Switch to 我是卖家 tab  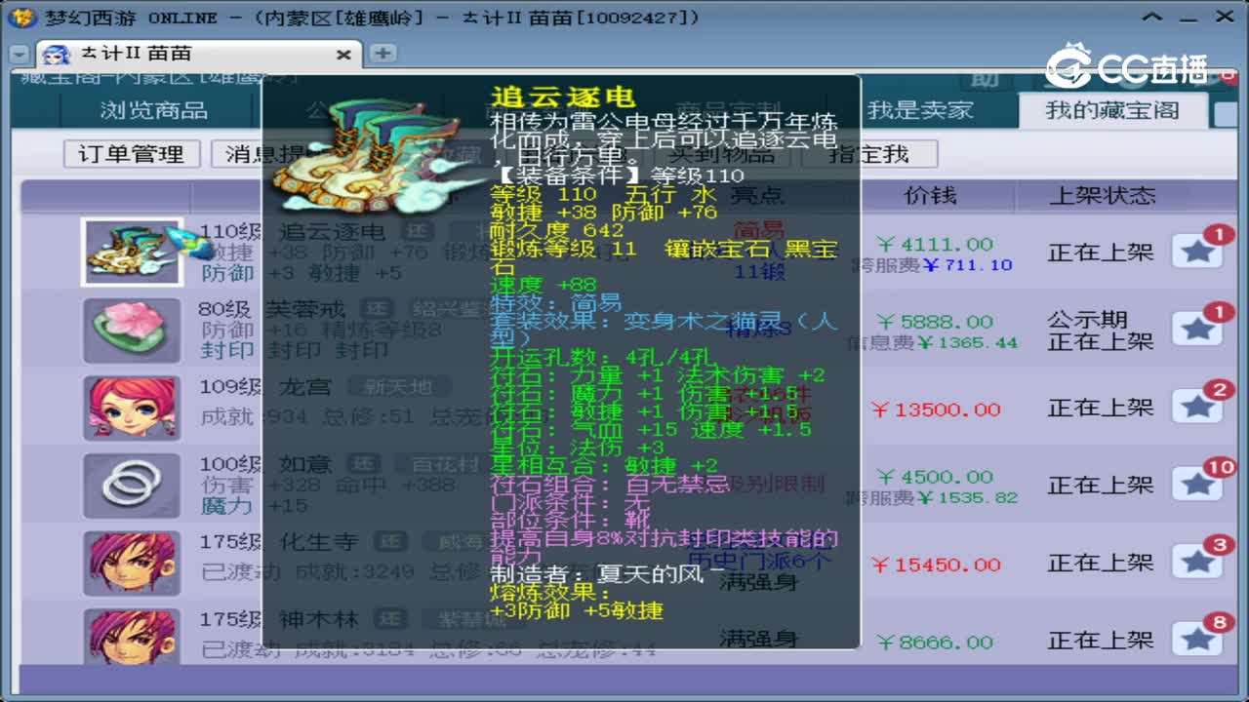pos(920,110)
